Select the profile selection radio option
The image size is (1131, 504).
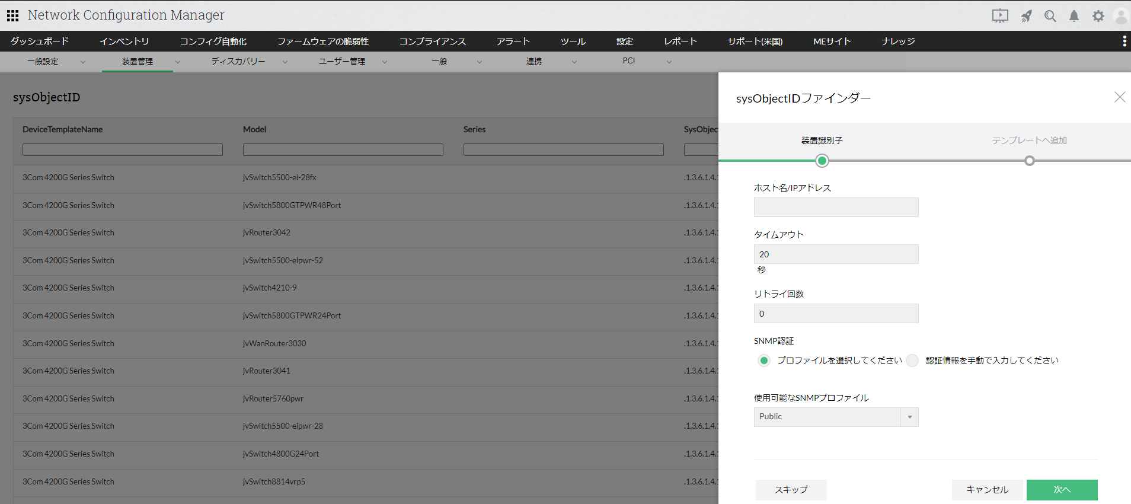pyautogui.click(x=764, y=361)
